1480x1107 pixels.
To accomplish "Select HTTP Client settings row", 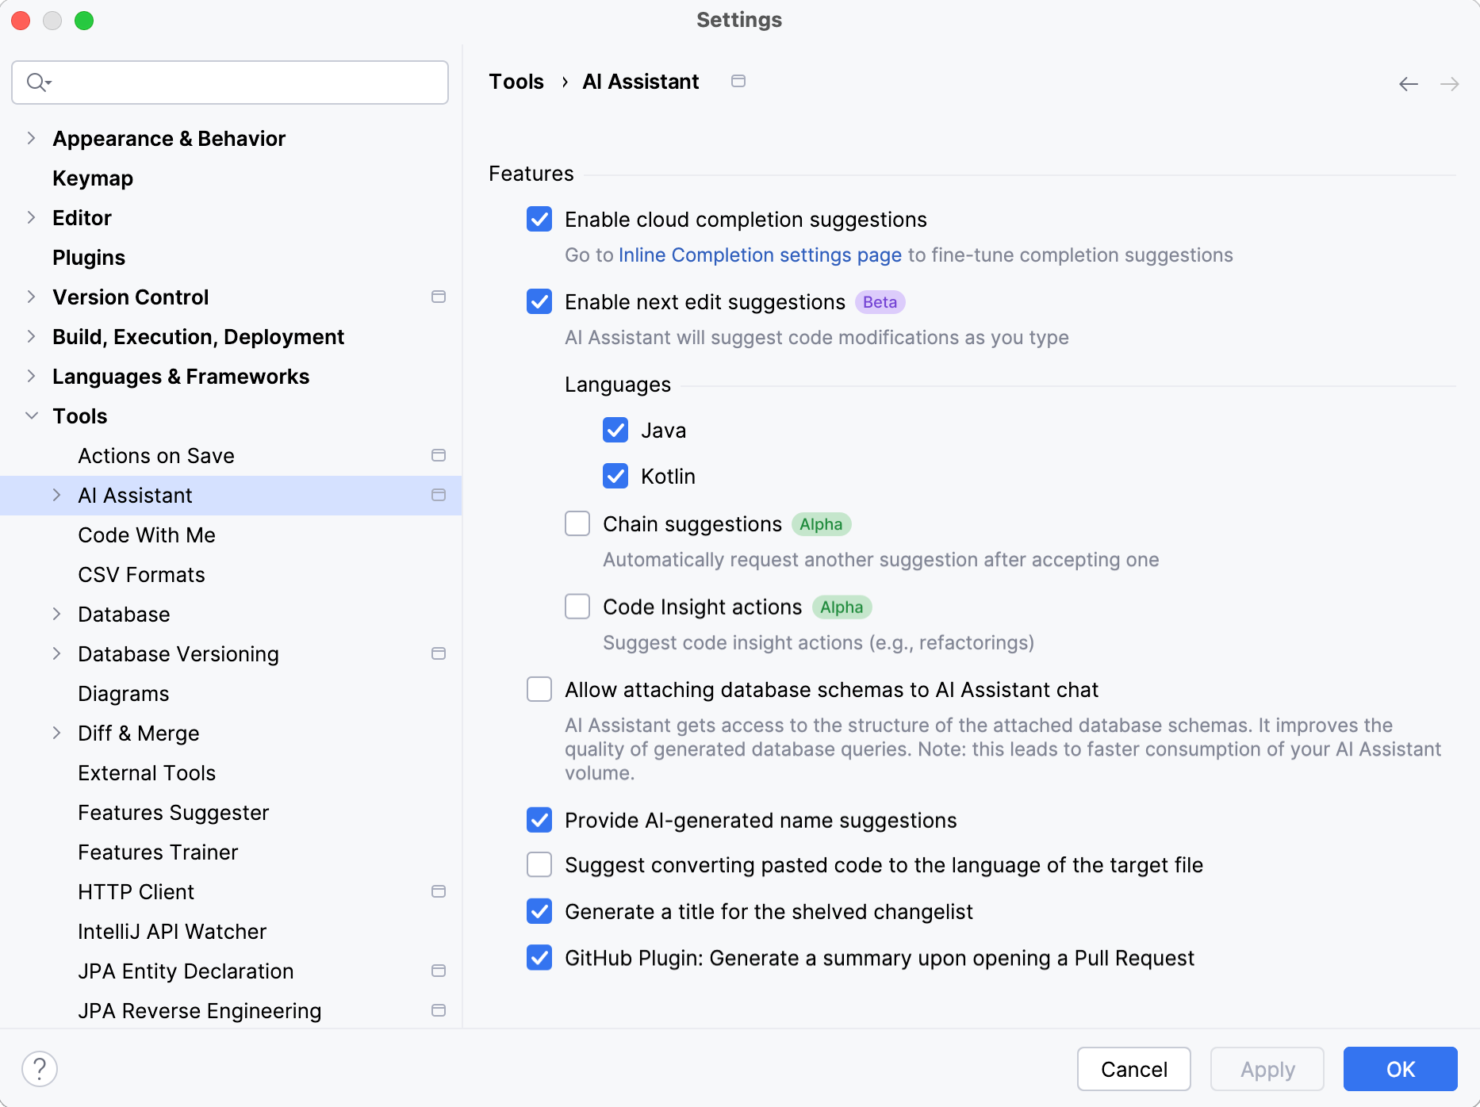I will (x=231, y=892).
